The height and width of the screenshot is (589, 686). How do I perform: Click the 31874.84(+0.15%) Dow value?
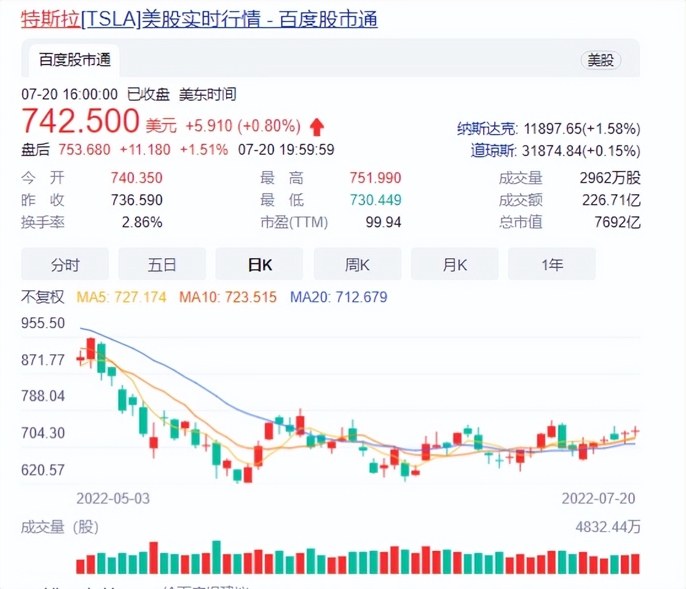coord(581,151)
